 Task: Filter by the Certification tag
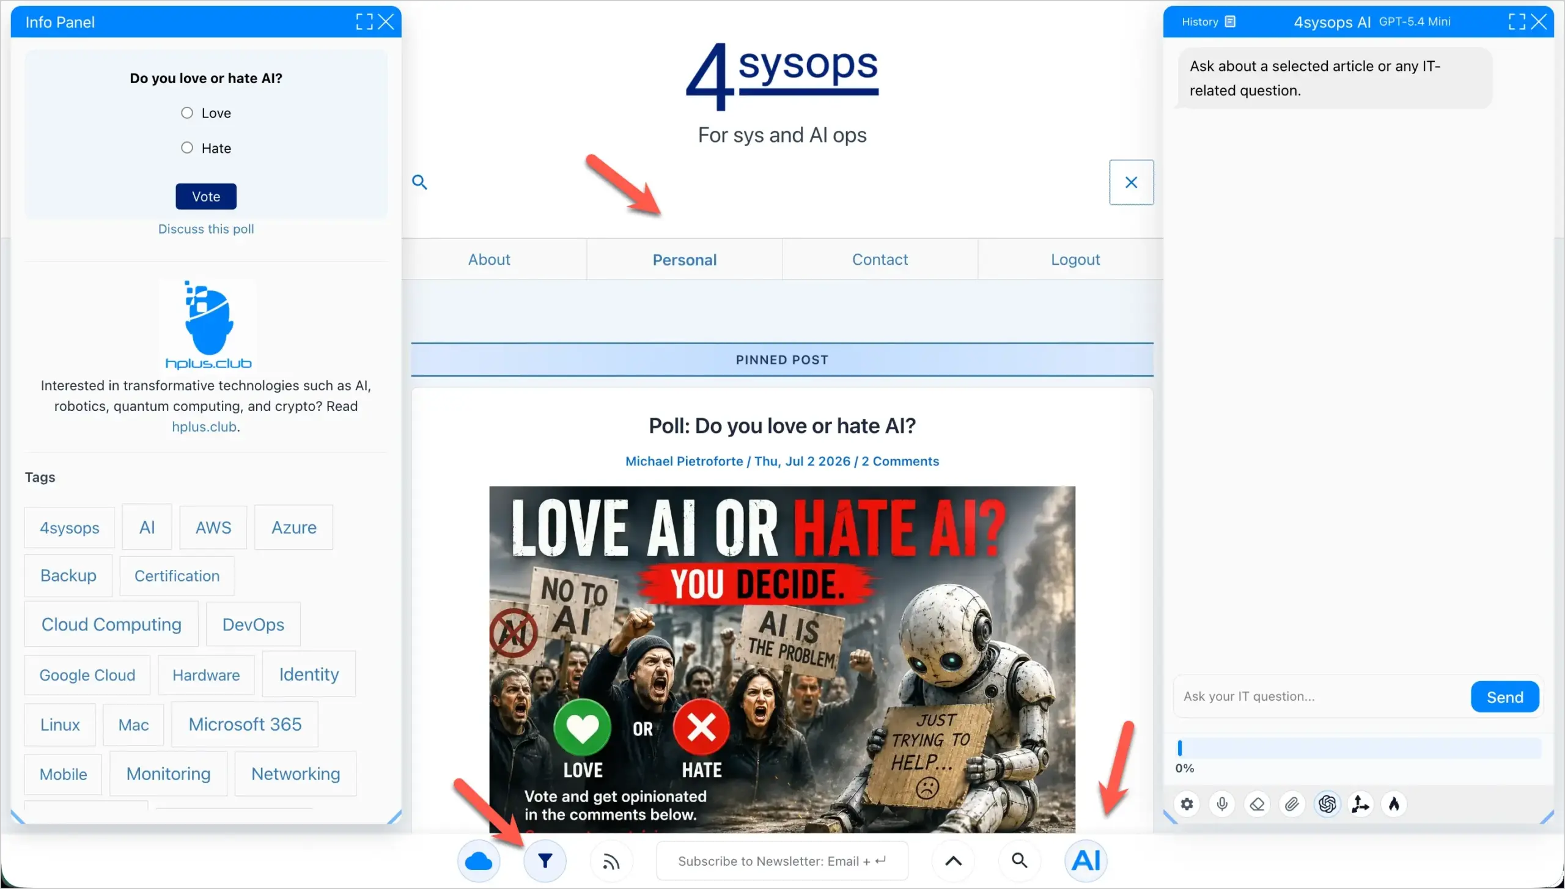(x=177, y=576)
